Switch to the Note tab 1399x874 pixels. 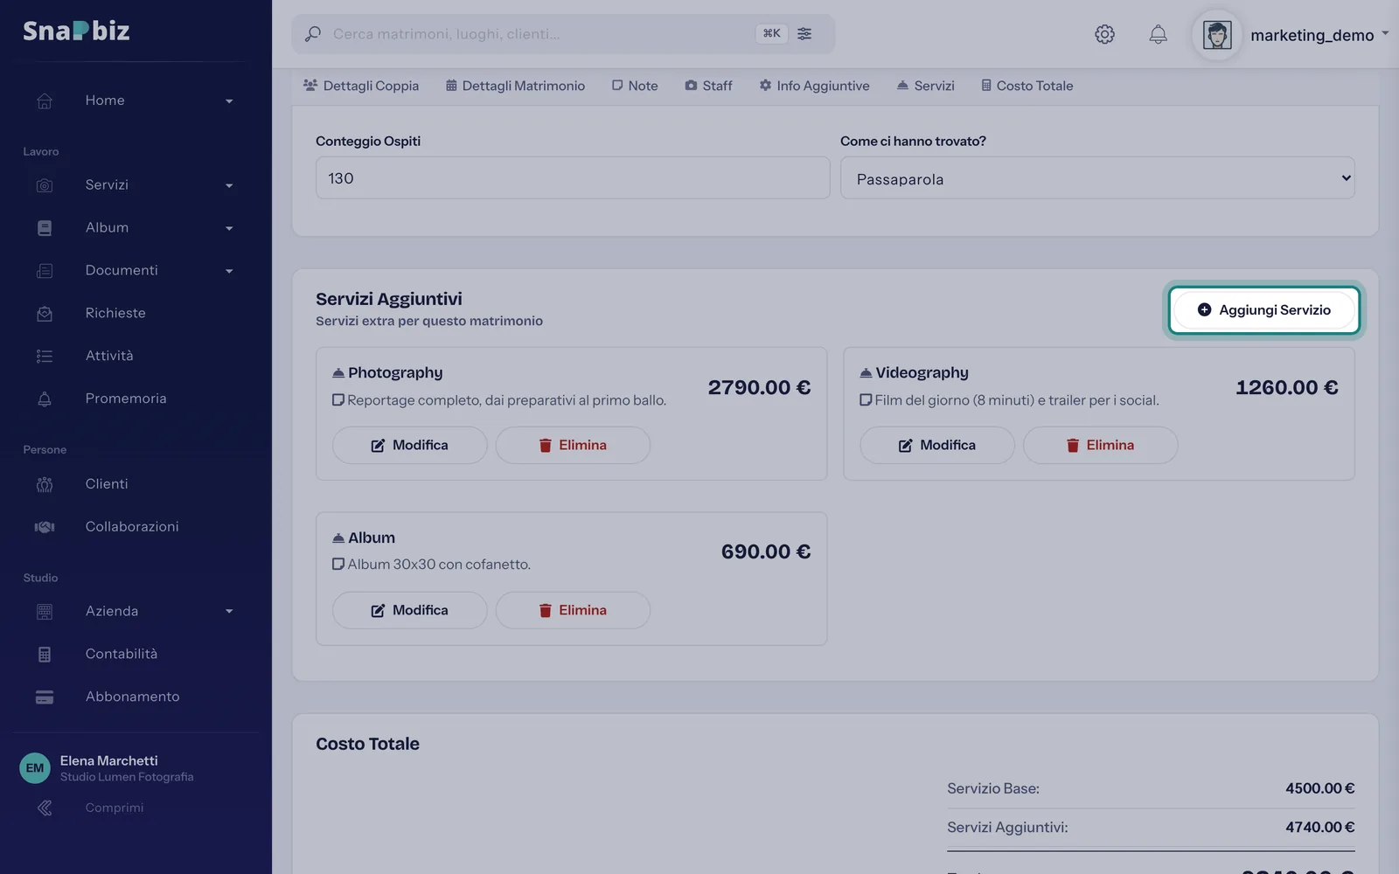(635, 86)
